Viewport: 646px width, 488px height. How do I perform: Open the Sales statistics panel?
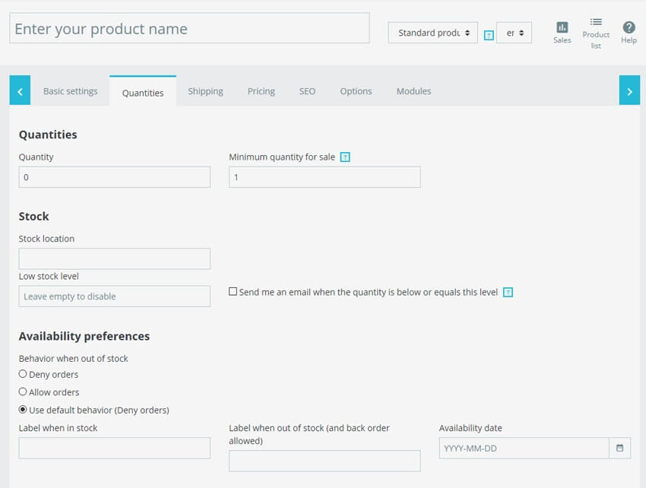click(x=562, y=30)
